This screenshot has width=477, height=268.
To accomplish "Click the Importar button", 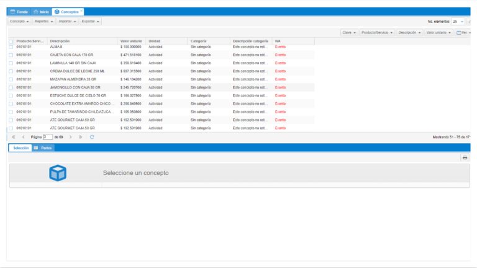I will point(67,21).
